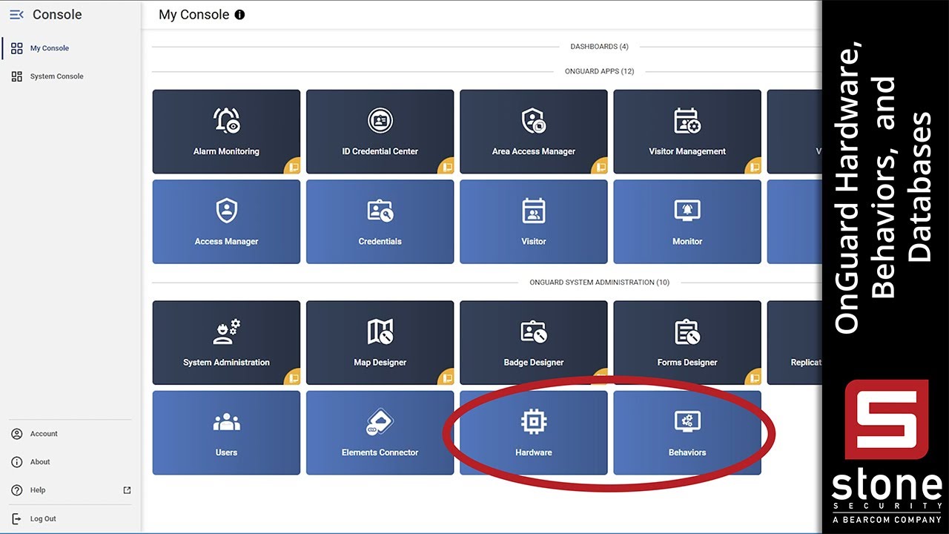This screenshot has width=949, height=534.
Task: Open the Behaviors tile
Action: 687,432
